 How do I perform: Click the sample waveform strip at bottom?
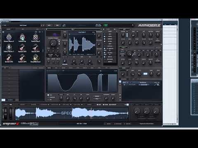pos(72,113)
